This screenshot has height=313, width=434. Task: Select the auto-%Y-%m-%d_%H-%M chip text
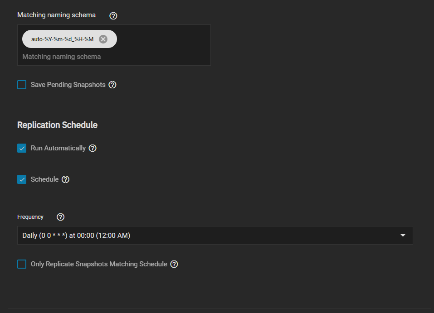click(x=62, y=39)
